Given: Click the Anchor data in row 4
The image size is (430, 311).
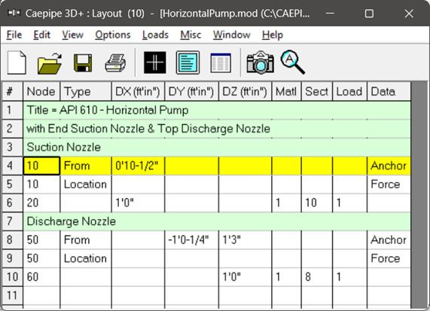Looking at the screenshot, I should [x=389, y=166].
